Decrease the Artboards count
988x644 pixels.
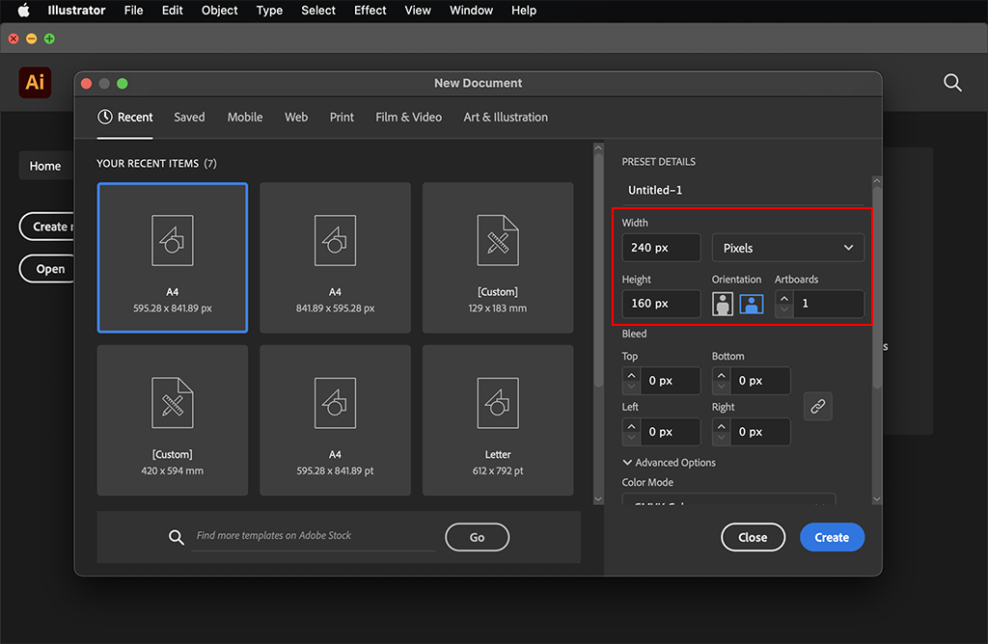coord(783,310)
